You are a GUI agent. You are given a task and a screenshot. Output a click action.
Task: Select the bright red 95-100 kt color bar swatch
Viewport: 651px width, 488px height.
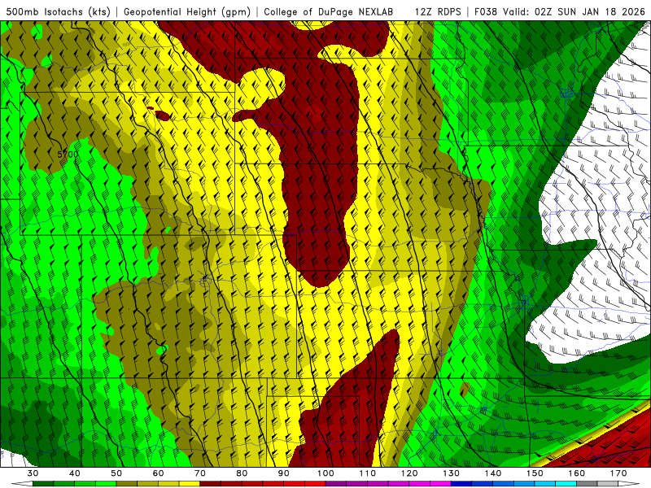tap(315, 484)
